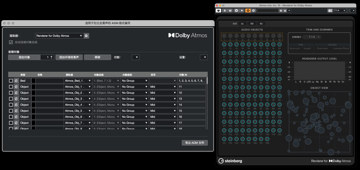The image size is (360, 170).
Task: Click the black color swatch in the Bed row
Action: pyautogui.click(x=33, y=81)
